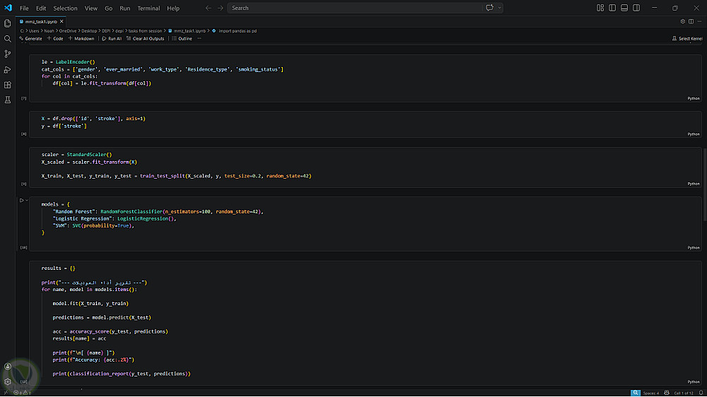Click Select Kernel button
Screen dimensions: 707x397
pyautogui.click(x=687, y=39)
